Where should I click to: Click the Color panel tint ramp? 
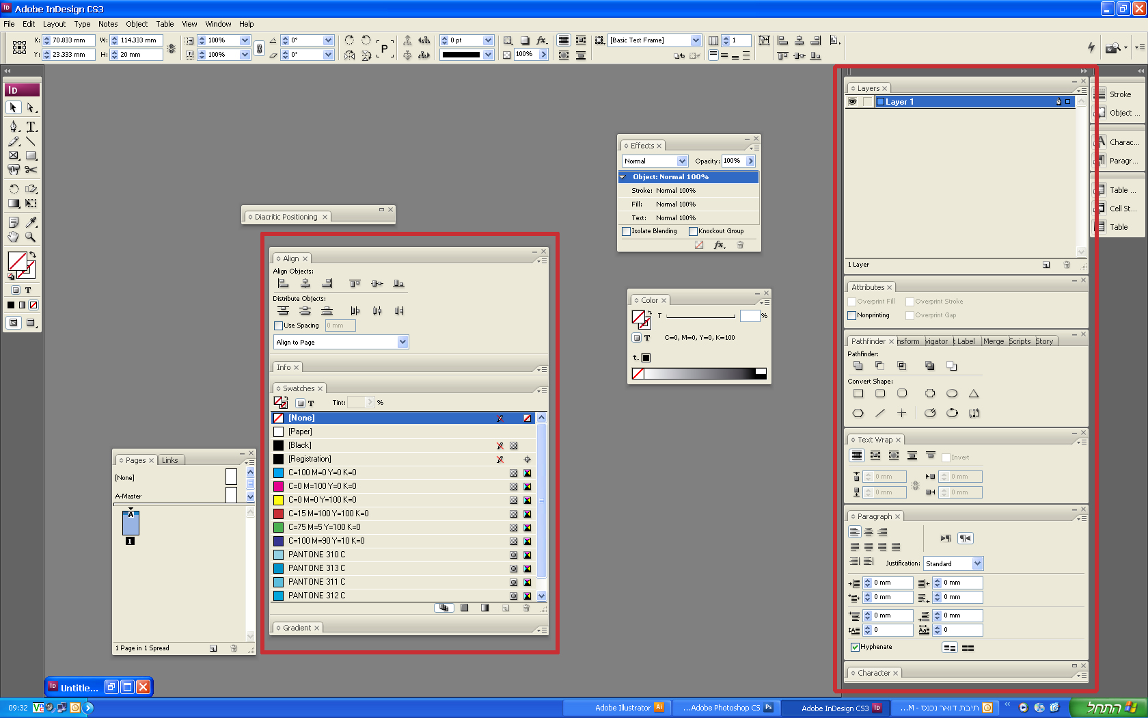tap(699, 373)
